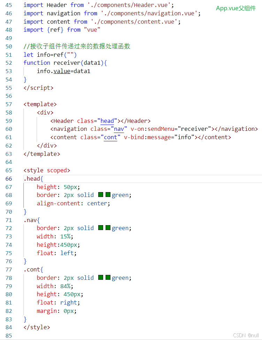Click line number 45 in the gutter
This screenshot has width=262, height=340.
click(x=9, y=5)
